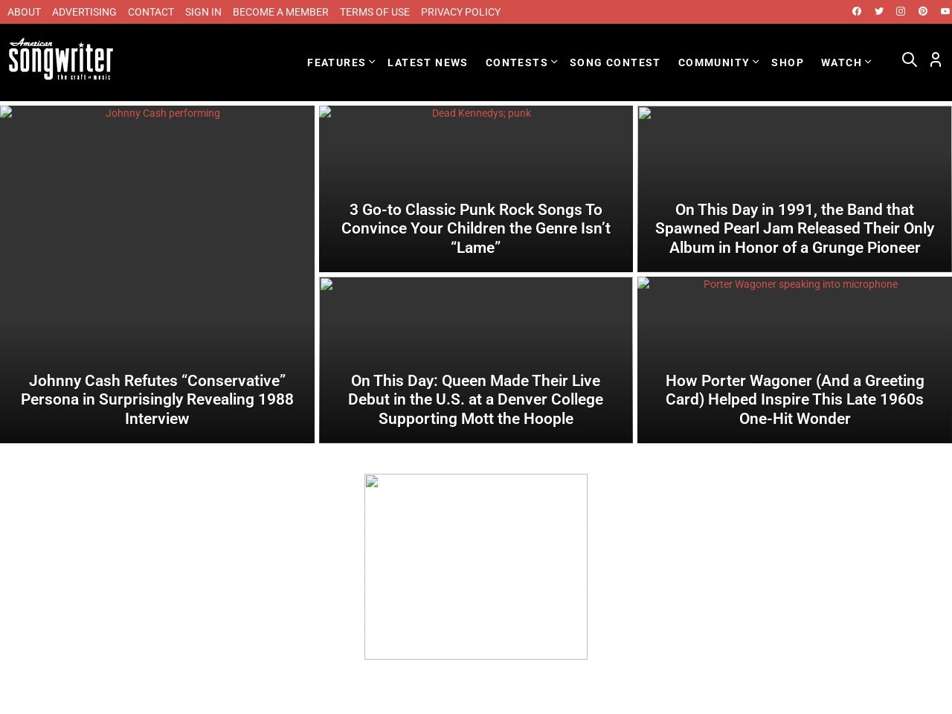Open the Pinterest social icon
The image size is (952, 714).
(923, 11)
